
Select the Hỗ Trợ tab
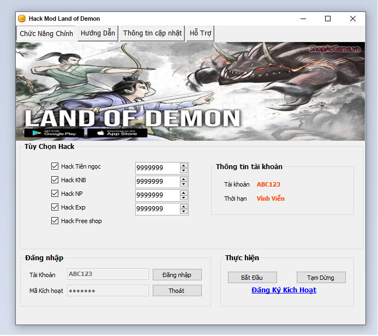point(200,33)
